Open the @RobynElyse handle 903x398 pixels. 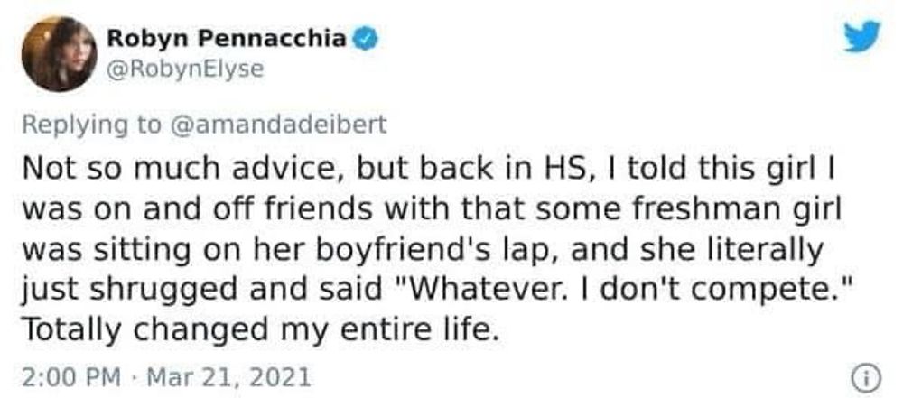[x=185, y=69]
